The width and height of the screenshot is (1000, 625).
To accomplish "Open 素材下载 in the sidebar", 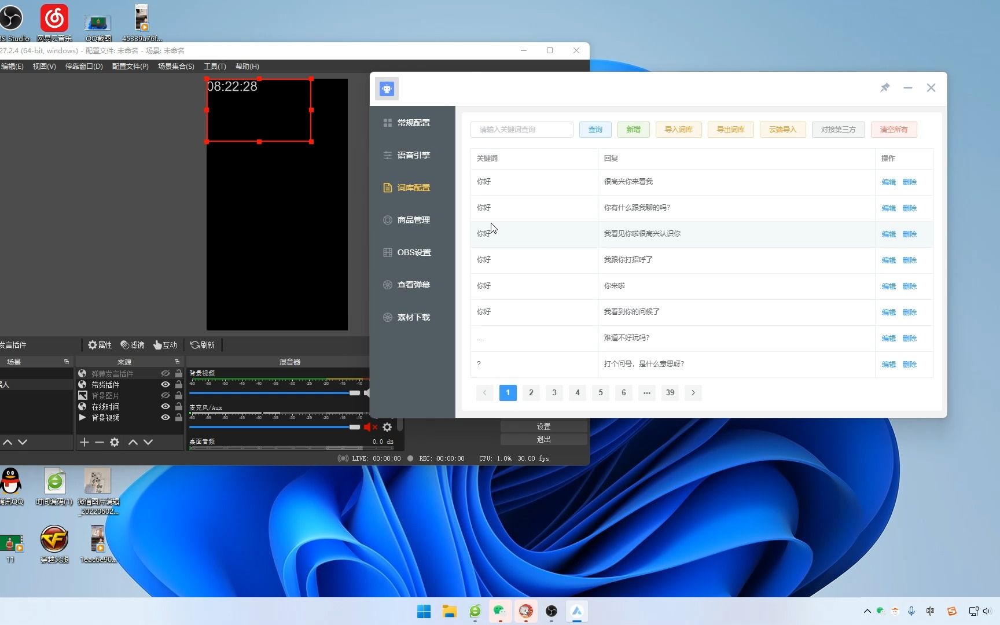I will 407,317.
